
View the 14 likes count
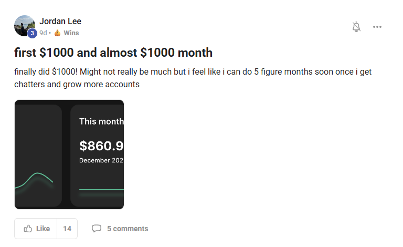point(67,229)
